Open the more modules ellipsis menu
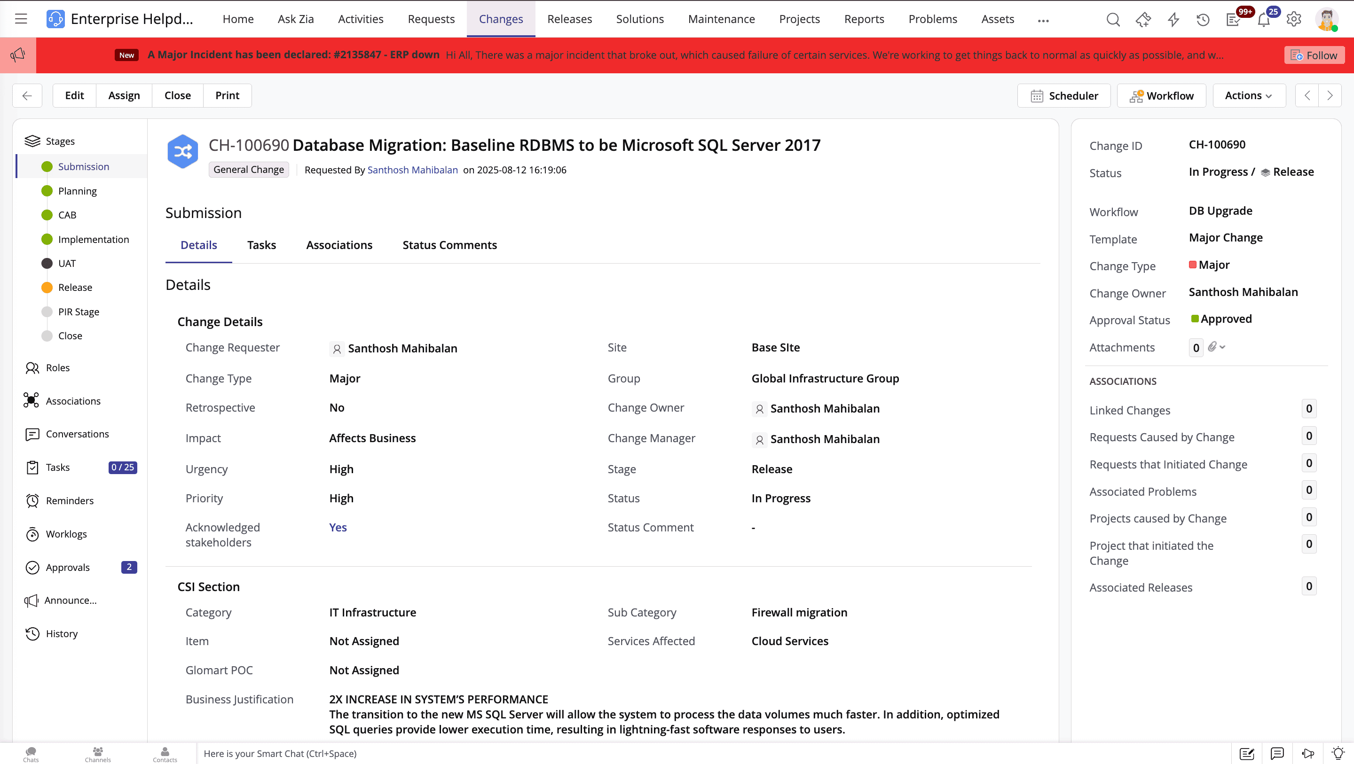Image resolution: width=1354 pixels, height=764 pixels. point(1043,21)
